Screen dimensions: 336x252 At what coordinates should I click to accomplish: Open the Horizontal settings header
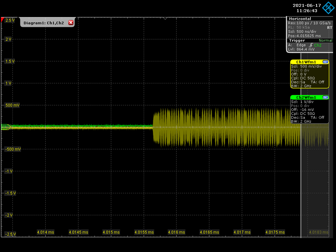300,19
